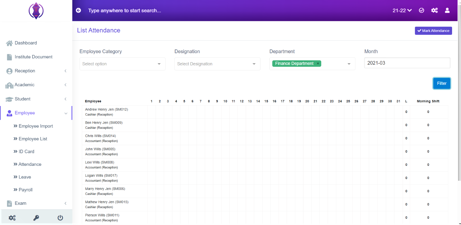Click the List Attendance page title
Image resolution: width=461 pixels, height=225 pixels.
coord(99,30)
